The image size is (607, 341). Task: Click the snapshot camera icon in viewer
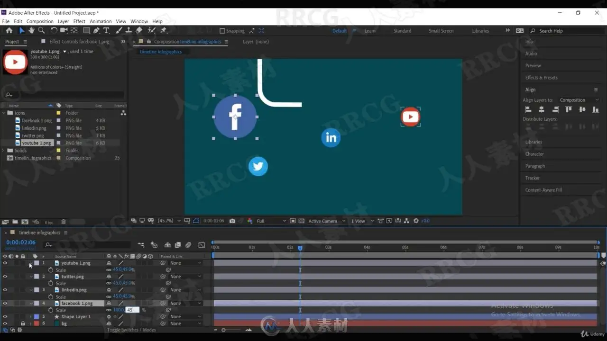(232, 221)
